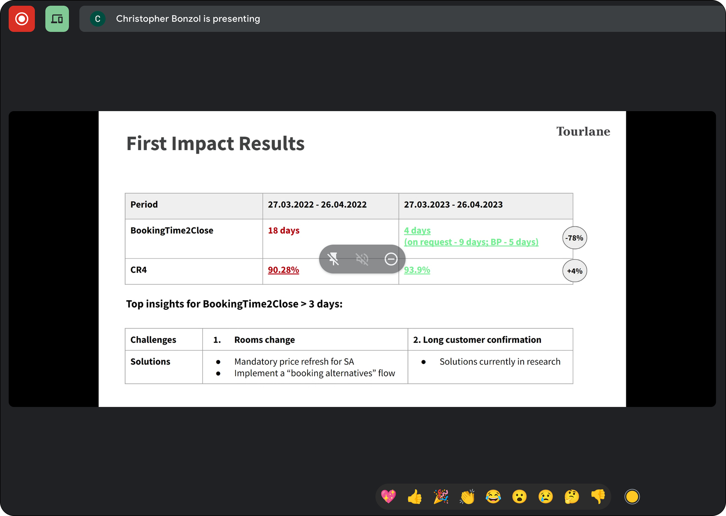Click the 'Rooms change' cell text
This screenshot has width=726, height=516.
tap(265, 340)
